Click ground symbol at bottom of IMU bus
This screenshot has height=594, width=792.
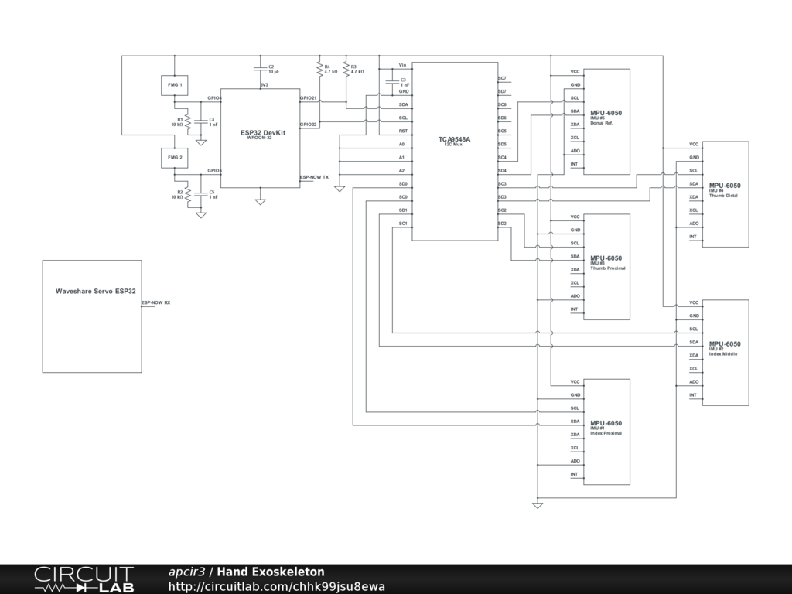pos(538,505)
